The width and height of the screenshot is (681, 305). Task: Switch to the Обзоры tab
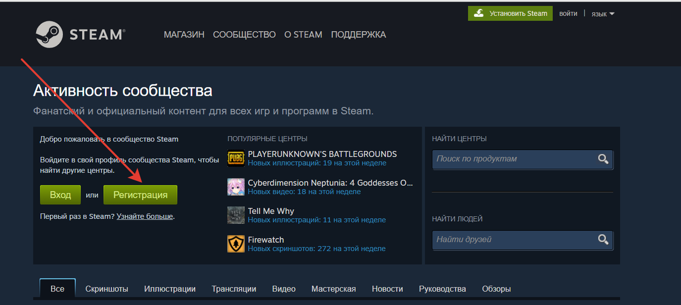pyautogui.click(x=497, y=289)
